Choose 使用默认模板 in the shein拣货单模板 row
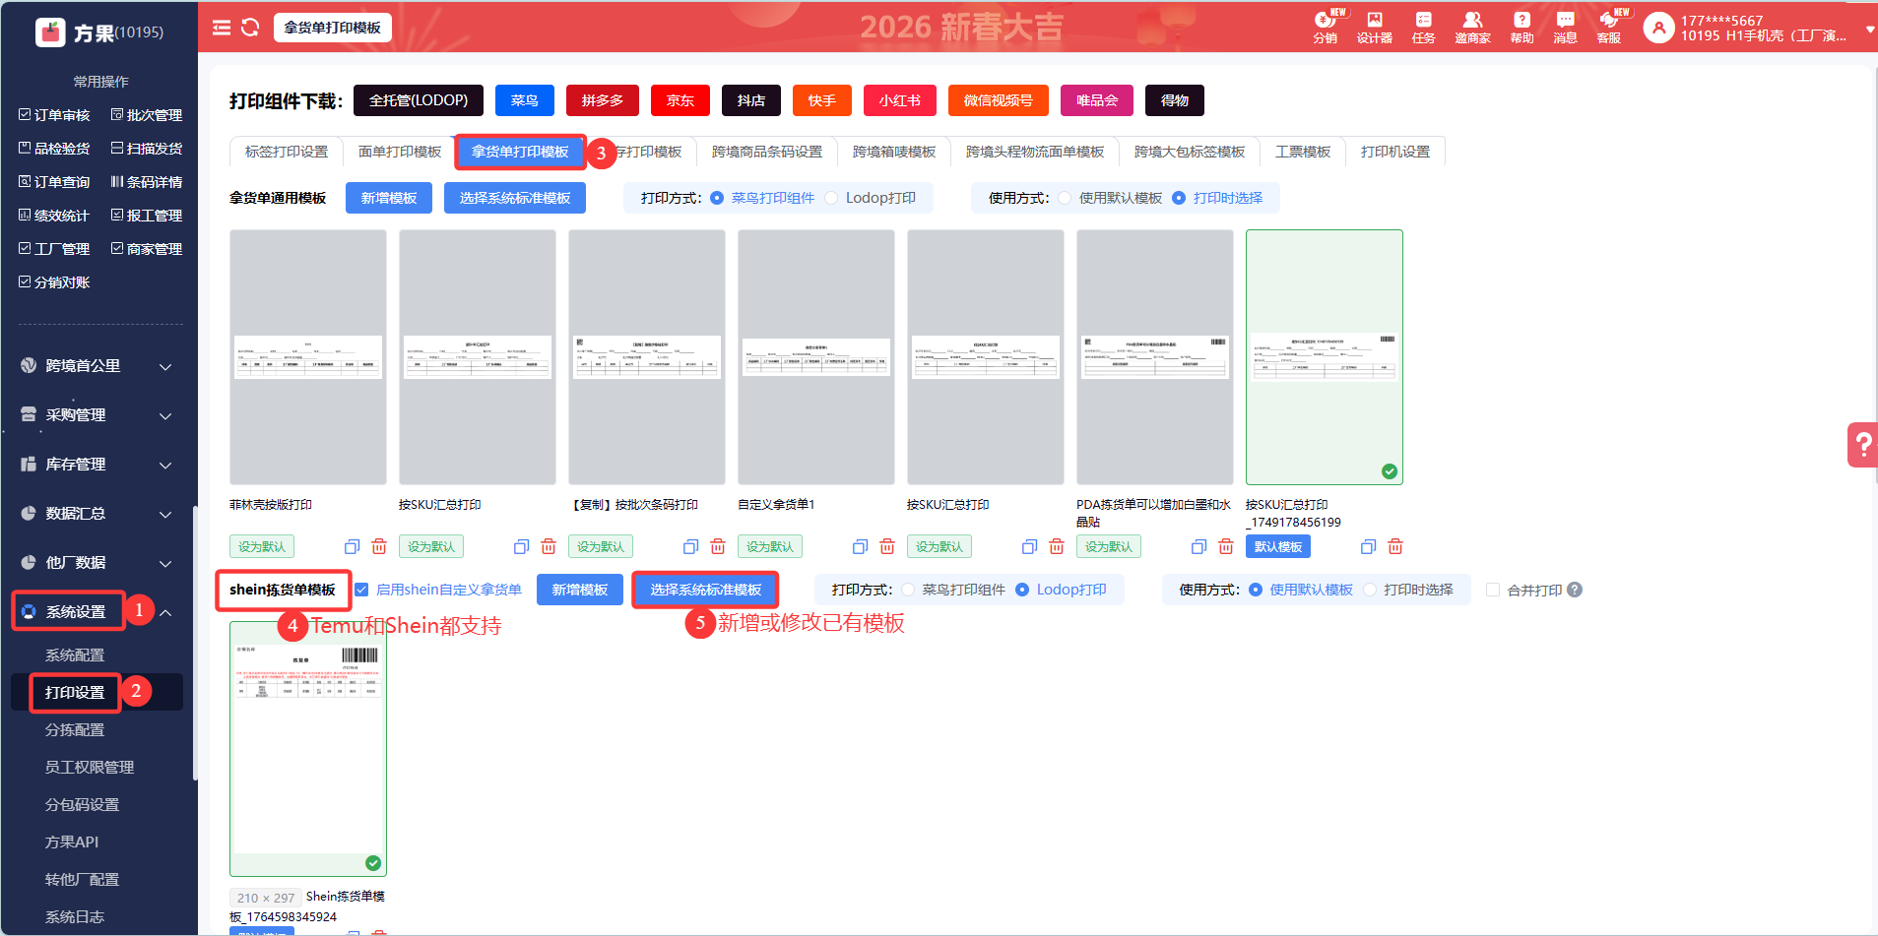Screen dimensions: 1878x936 tap(1256, 590)
